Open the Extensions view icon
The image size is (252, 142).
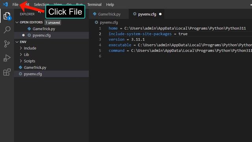point(7,72)
